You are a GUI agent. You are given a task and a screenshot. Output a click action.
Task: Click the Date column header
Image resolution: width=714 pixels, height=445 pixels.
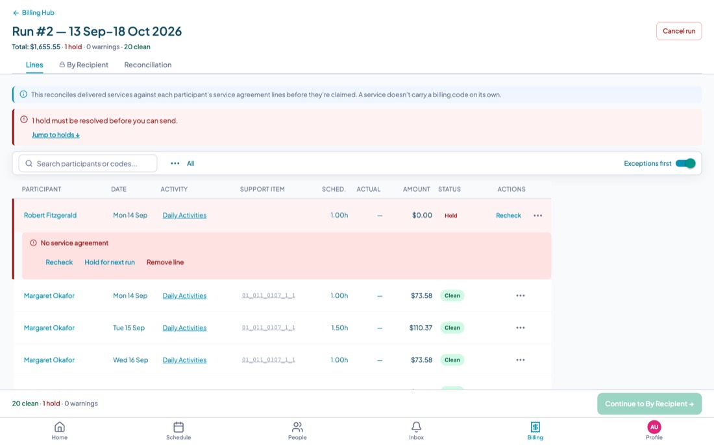(119, 189)
